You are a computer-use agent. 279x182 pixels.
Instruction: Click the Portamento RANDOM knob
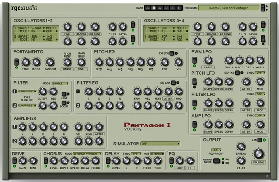click(x=50, y=62)
